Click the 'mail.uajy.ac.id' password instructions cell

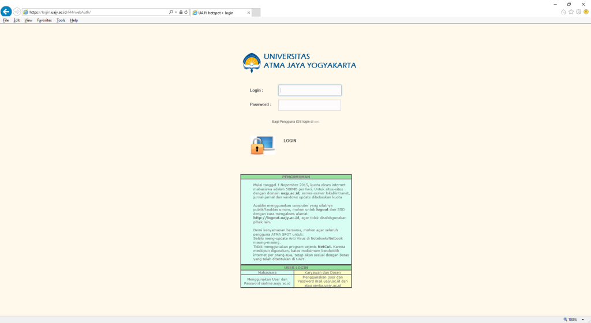coord(323,281)
